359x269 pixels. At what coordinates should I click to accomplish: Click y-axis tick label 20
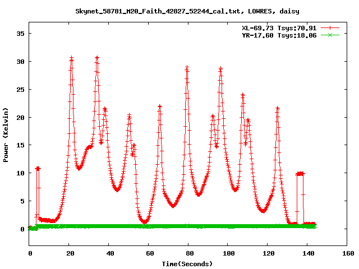tap(20, 117)
